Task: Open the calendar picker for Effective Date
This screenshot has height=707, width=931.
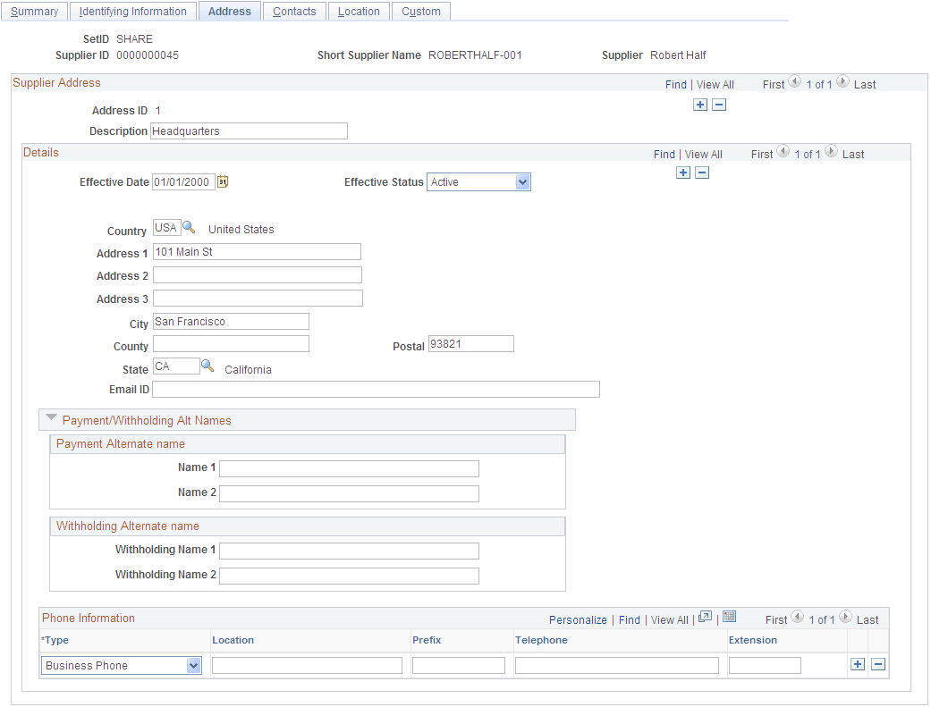Action: (222, 181)
